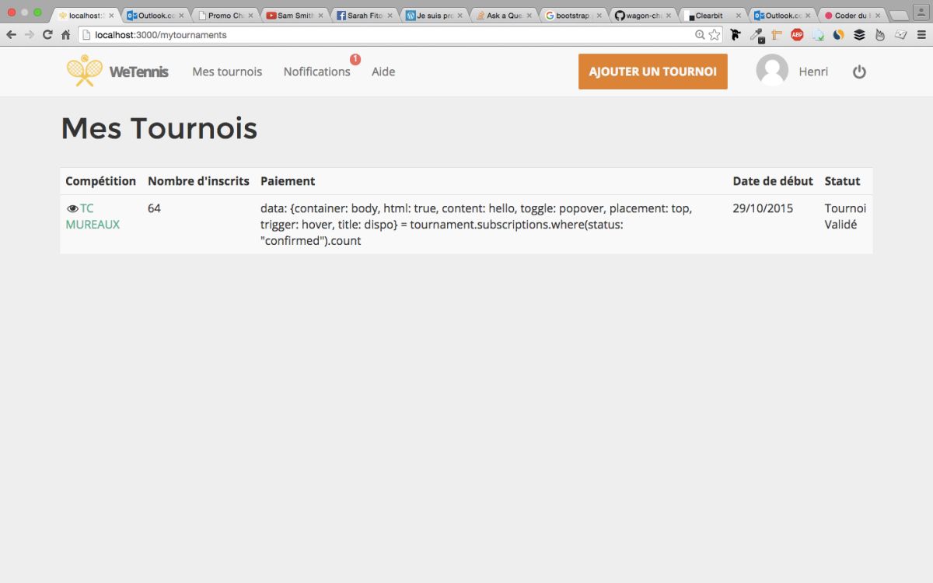Switch to the Ask a Question tab
This screenshot has height=583, width=933.
click(504, 15)
